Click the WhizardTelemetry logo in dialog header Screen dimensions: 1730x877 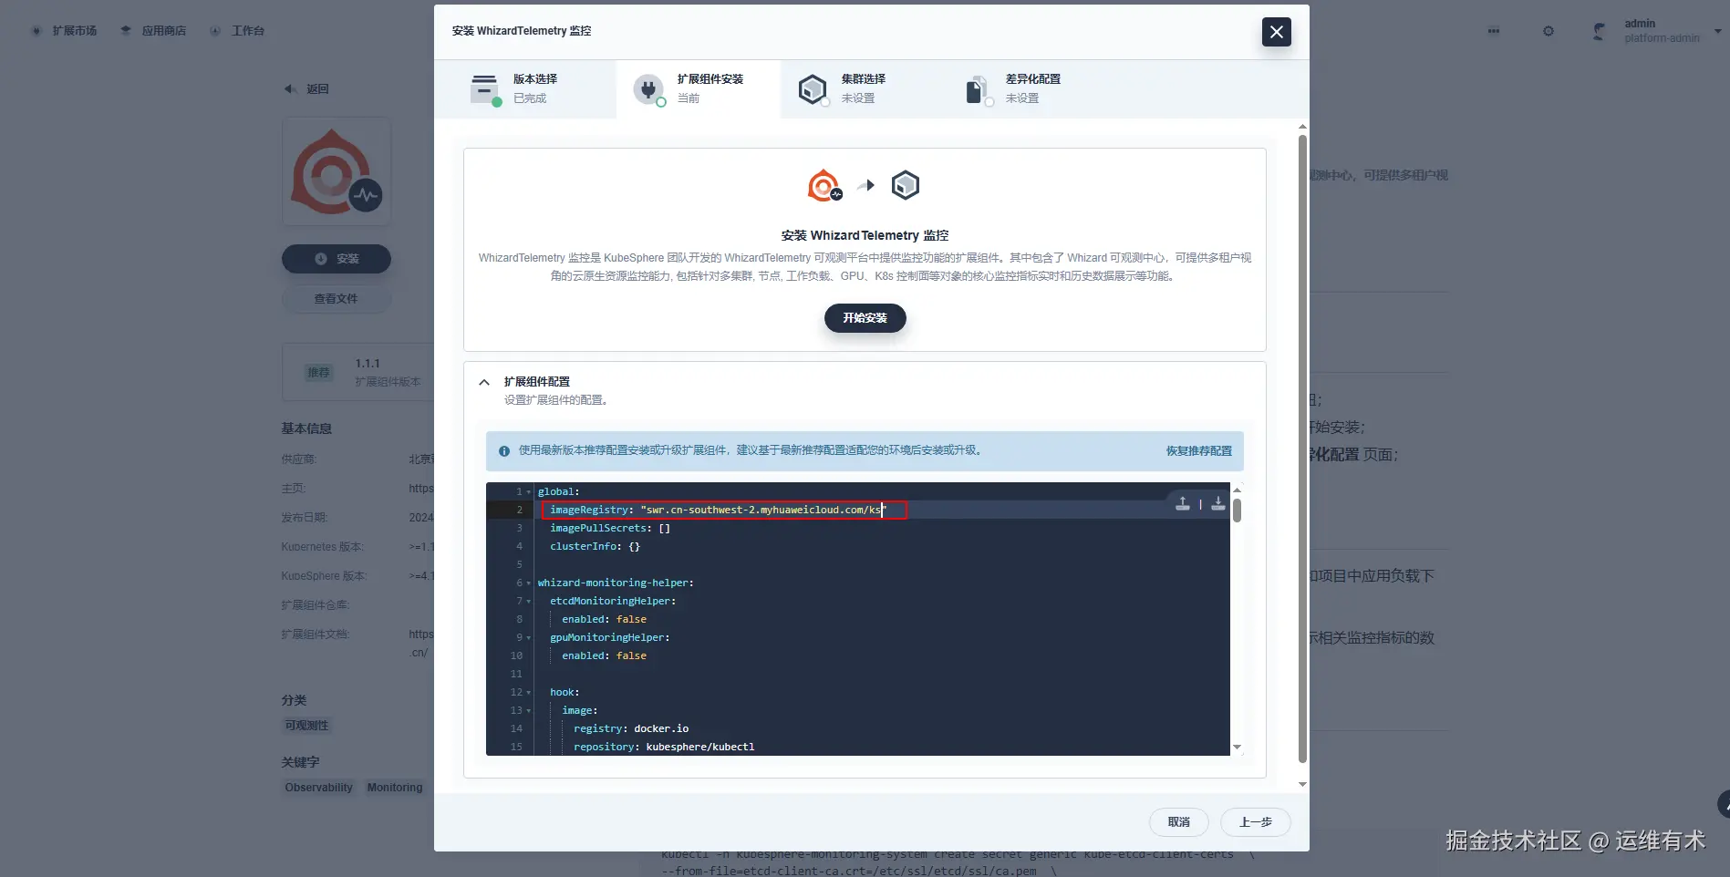click(x=824, y=186)
